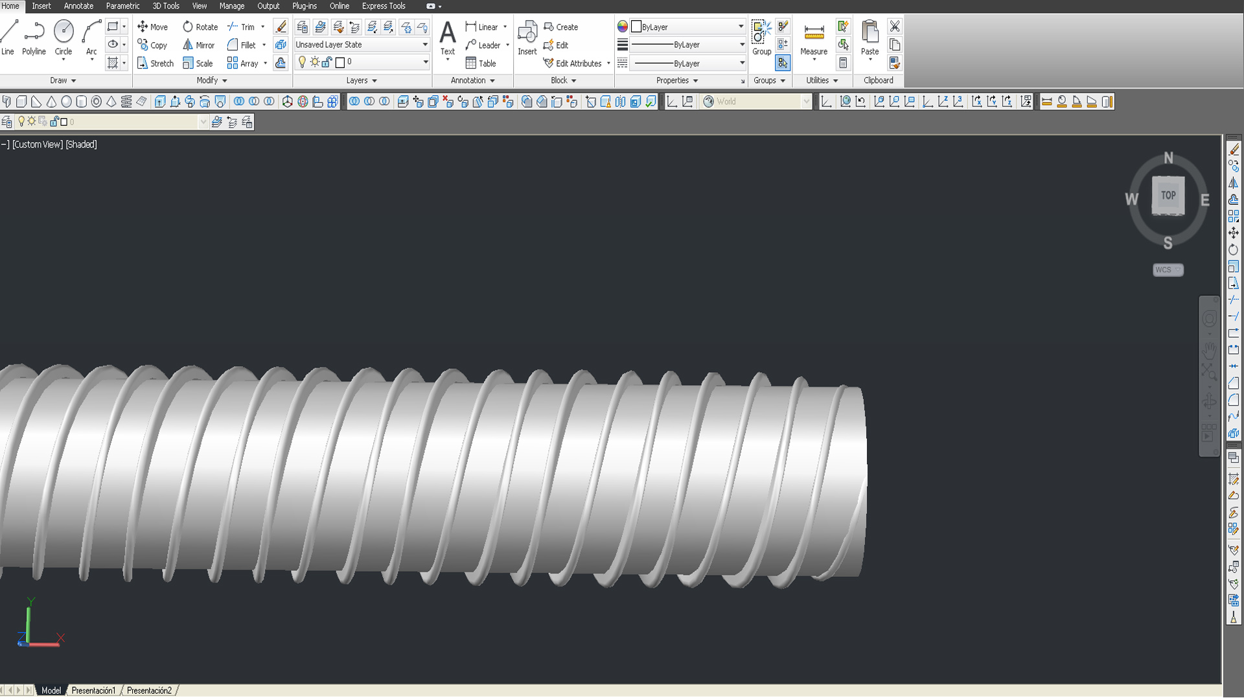The width and height of the screenshot is (1244, 700).
Task: Click the ByLayer color swatch
Action: coord(636,27)
